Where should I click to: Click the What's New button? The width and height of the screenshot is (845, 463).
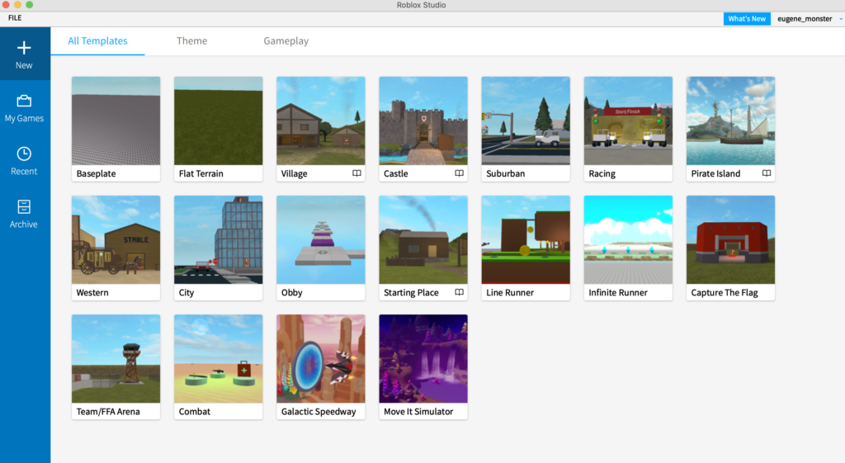(747, 19)
